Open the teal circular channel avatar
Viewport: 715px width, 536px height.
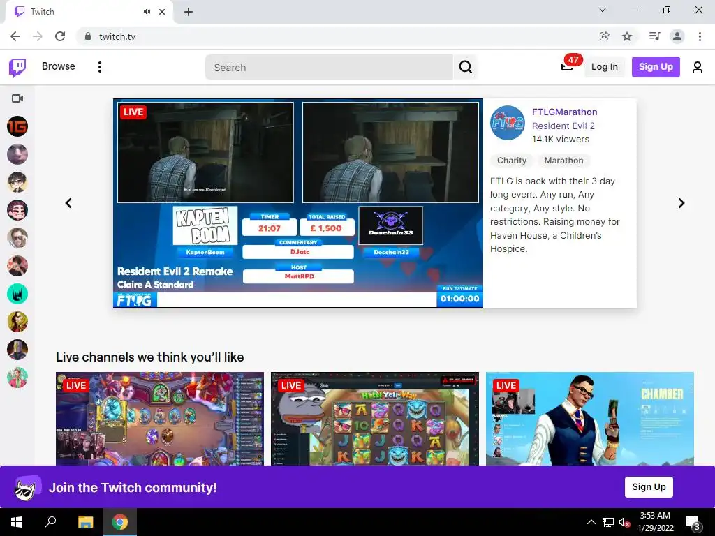point(17,294)
